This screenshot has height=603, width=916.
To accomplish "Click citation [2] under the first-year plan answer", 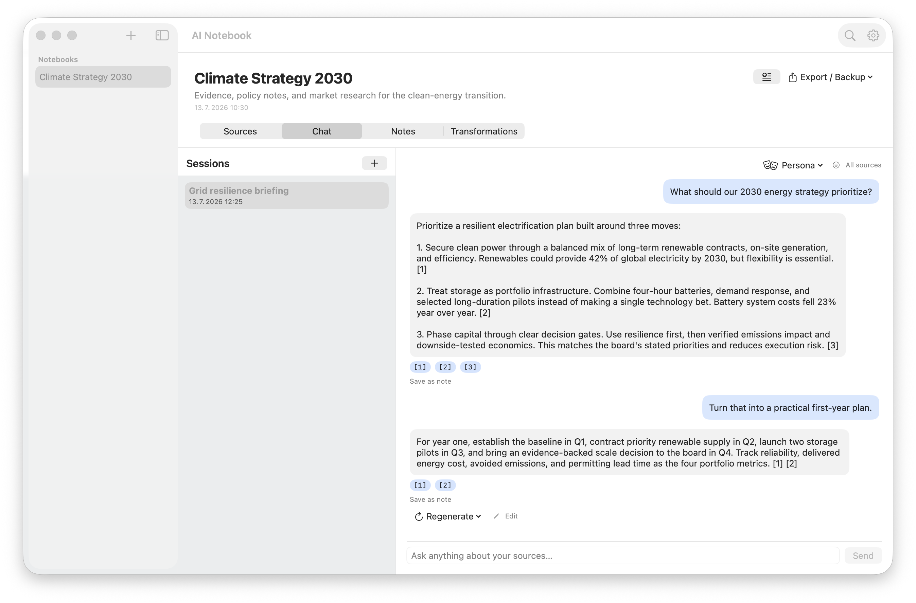I will [x=445, y=485].
